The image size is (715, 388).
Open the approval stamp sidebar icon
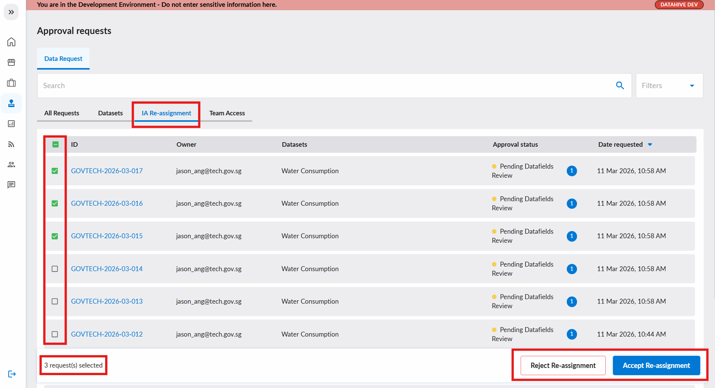click(11, 103)
